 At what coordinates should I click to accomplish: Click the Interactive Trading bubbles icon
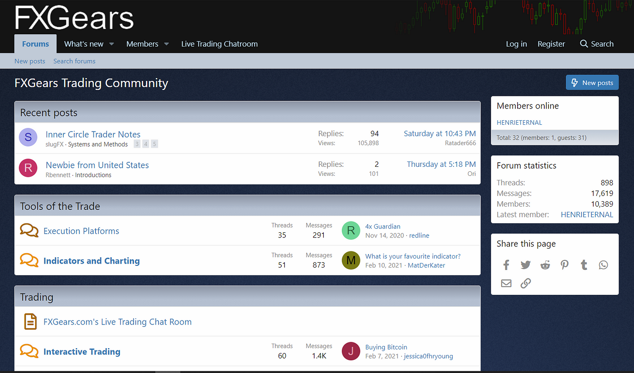(29, 351)
